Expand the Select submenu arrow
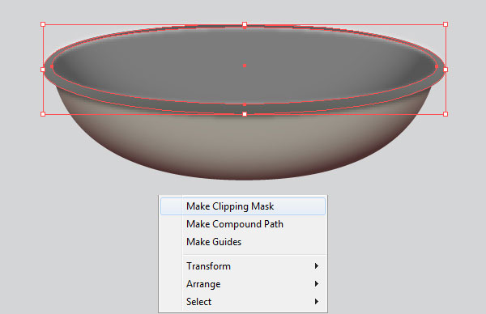Screen dimensions: 486x314 316,301
